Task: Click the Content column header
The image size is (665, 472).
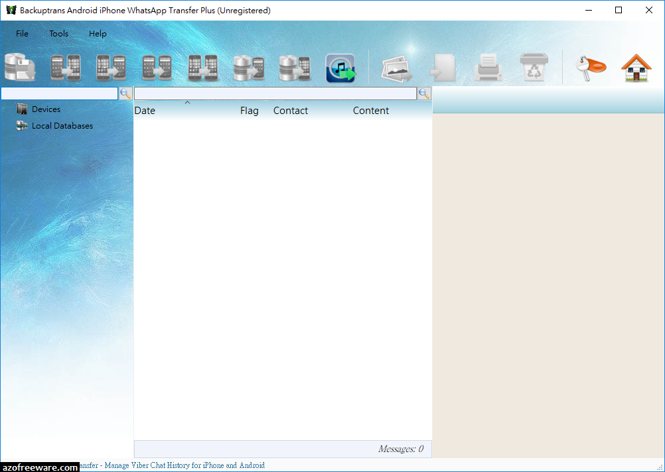Action: (x=371, y=111)
